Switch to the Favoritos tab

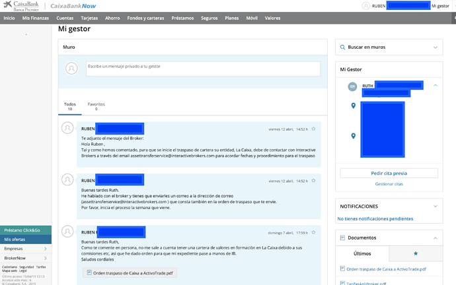96,106
